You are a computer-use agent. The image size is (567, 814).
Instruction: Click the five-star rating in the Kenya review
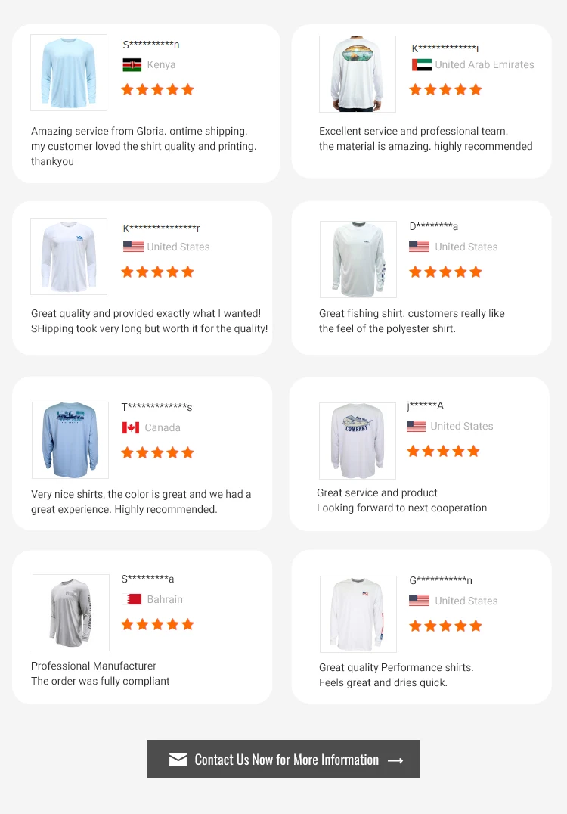157,89
